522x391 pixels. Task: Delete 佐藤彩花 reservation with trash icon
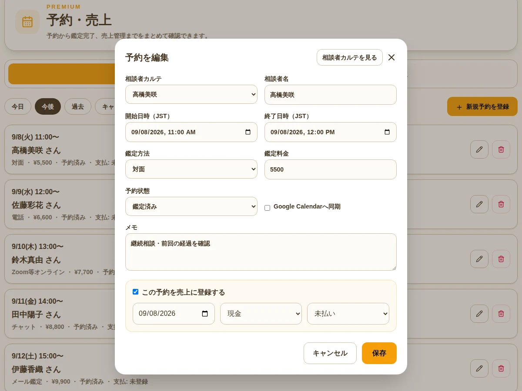(x=501, y=204)
